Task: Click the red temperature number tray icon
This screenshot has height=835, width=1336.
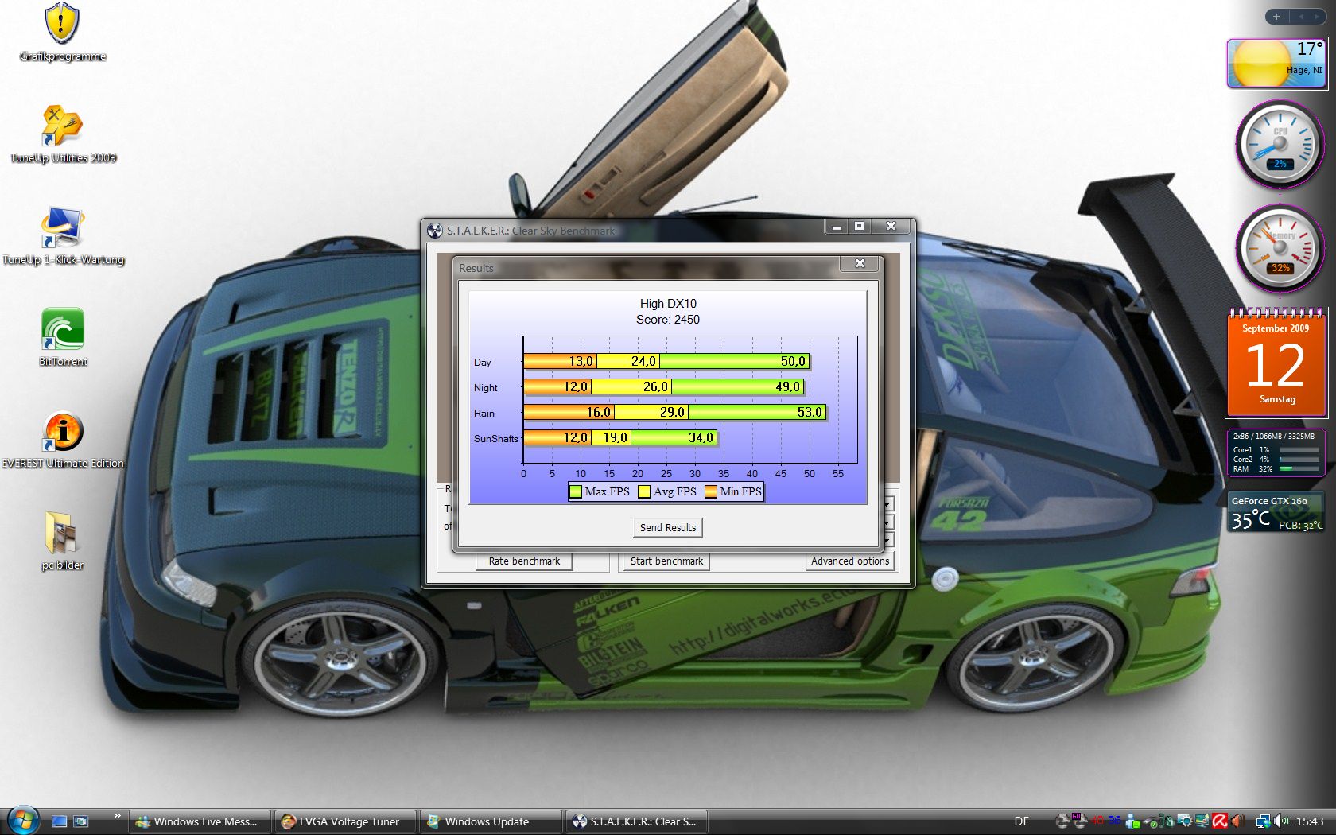Action: pos(1097,821)
